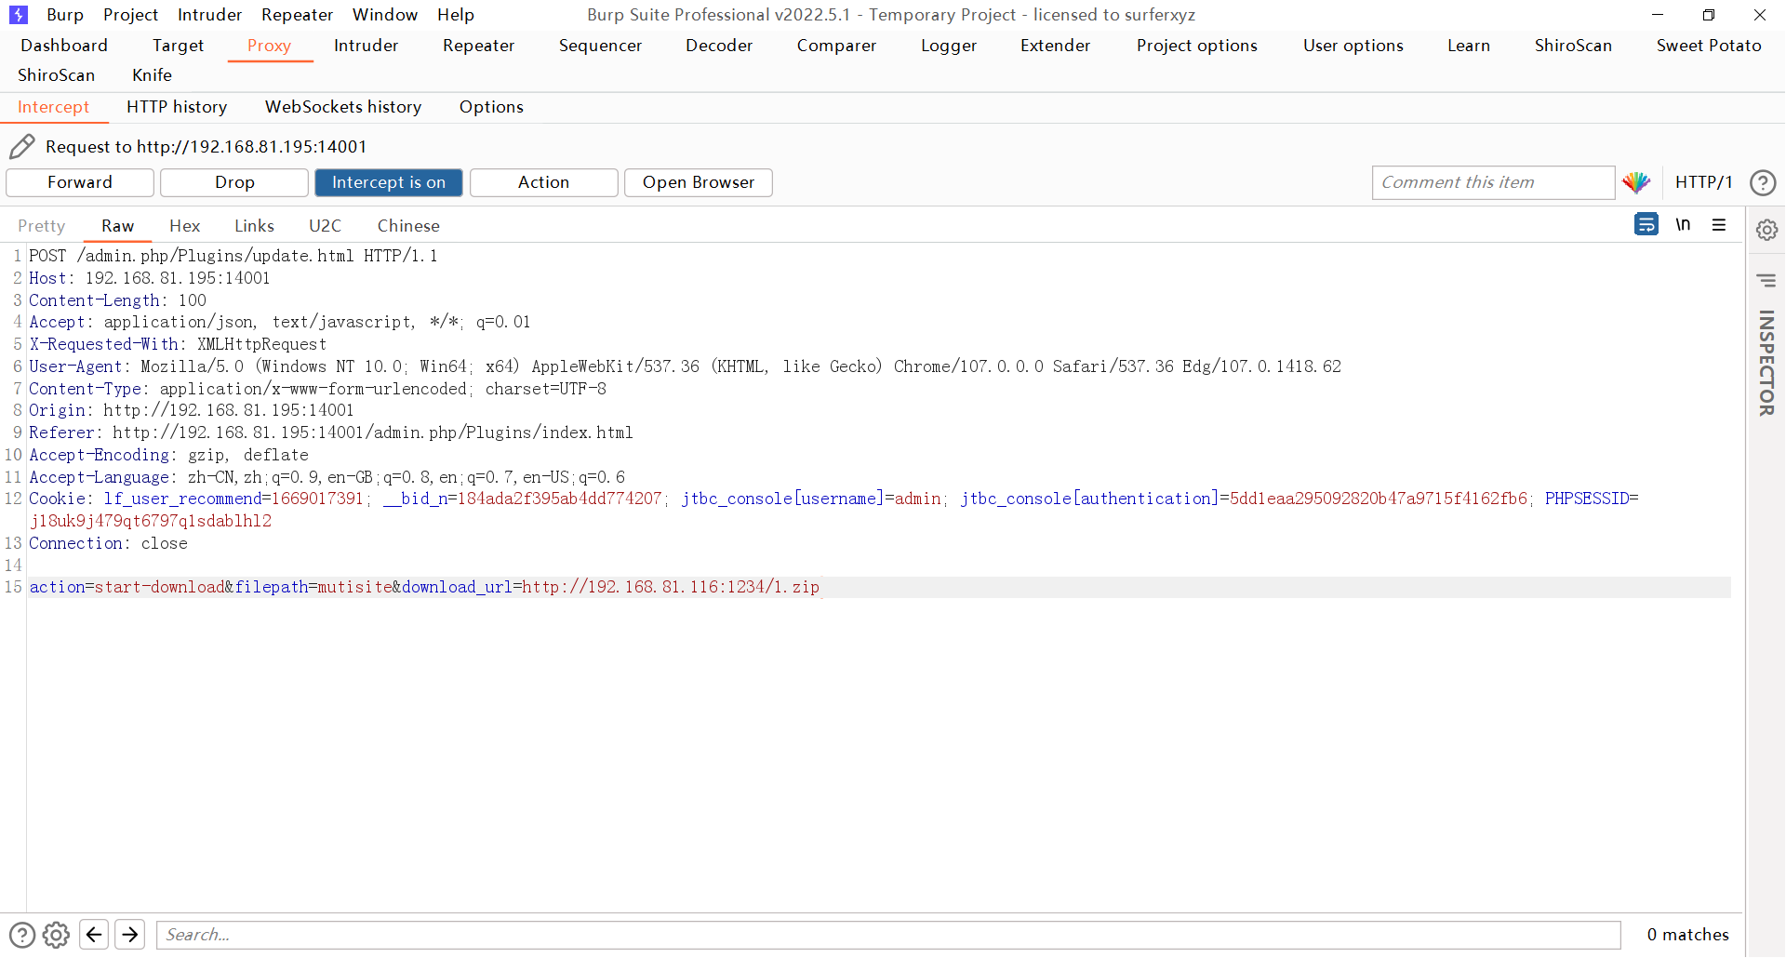The width and height of the screenshot is (1786, 958).
Task: Open the editor hamburger options menu
Action: (x=1719, y=224)
